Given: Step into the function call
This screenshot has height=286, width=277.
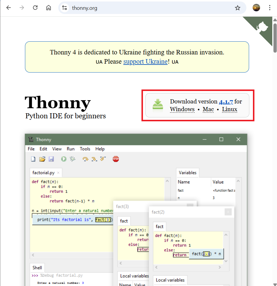Looking at the screenshot, I should click(x=94, y=159).
